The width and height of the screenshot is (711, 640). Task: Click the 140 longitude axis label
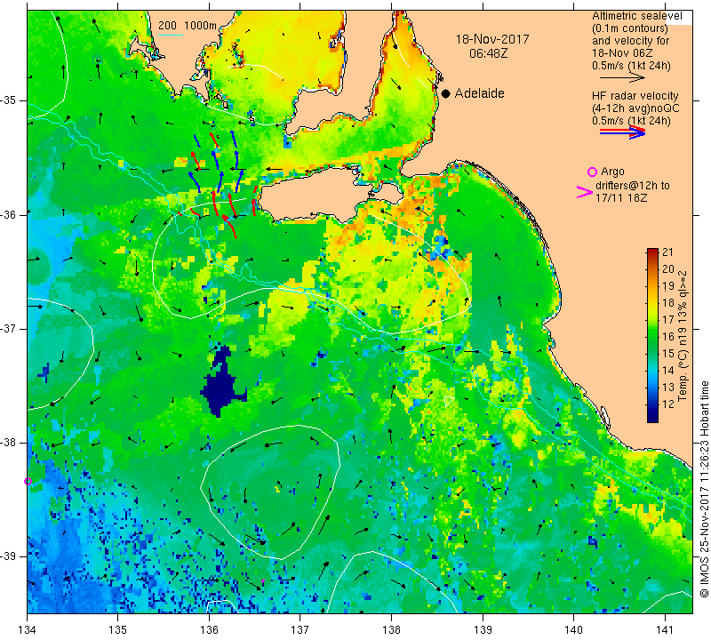point(573,629)
